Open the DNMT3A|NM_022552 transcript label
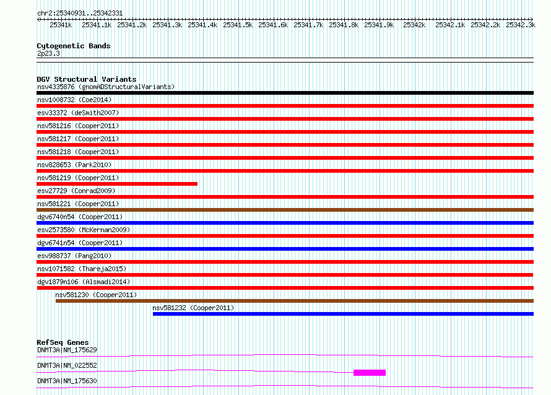551x395 pixels. (67, 365)
